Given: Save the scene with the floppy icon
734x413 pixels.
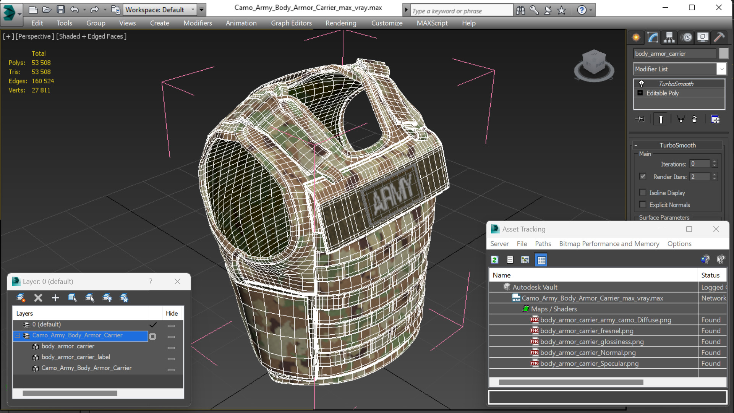Looking at the screenshot, I should point(60,10).
